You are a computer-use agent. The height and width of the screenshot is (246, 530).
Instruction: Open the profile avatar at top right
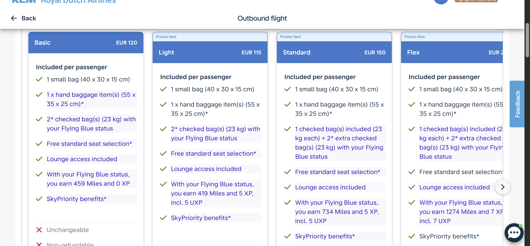(x=441, y=1)
